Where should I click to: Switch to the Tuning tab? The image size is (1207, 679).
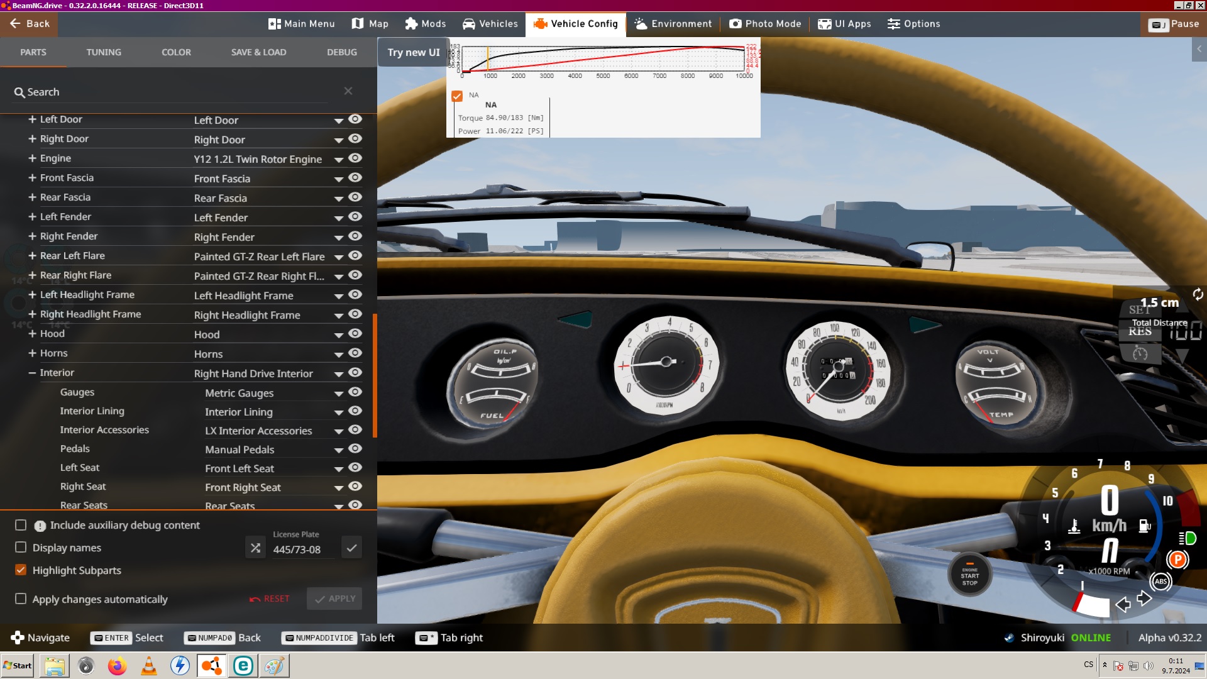click(x=104, y=52)
